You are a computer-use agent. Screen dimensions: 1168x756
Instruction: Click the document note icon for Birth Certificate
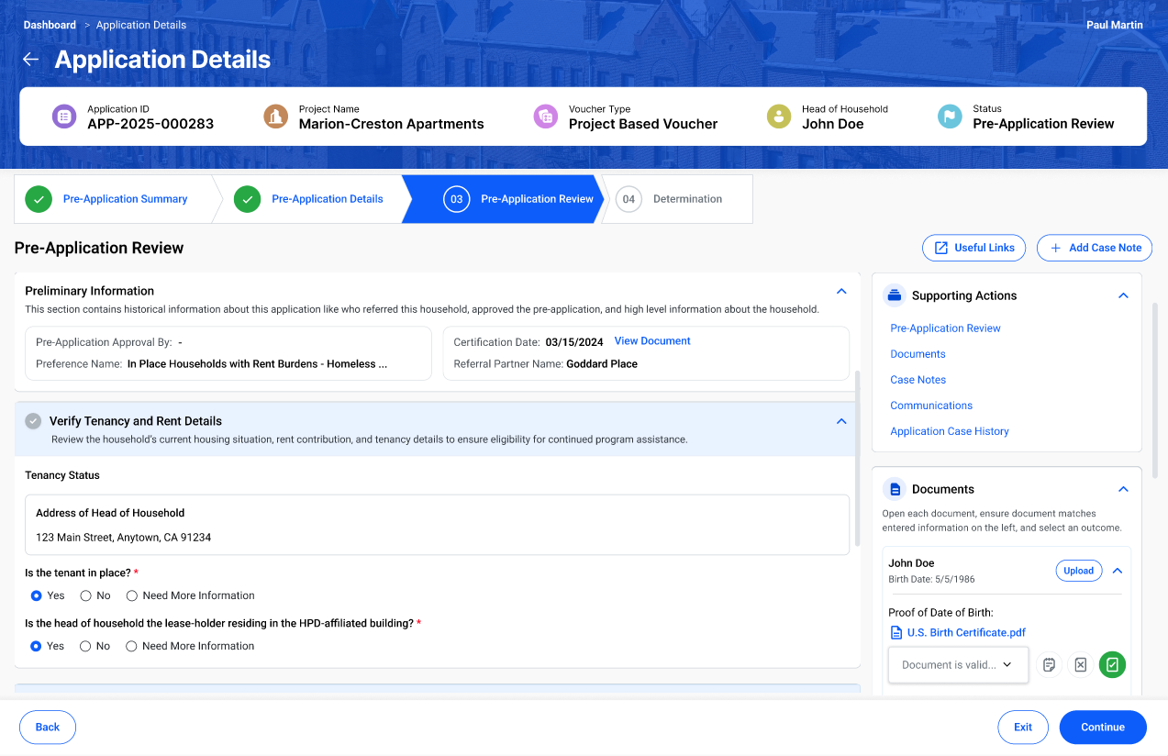[x=1049, y=665]
